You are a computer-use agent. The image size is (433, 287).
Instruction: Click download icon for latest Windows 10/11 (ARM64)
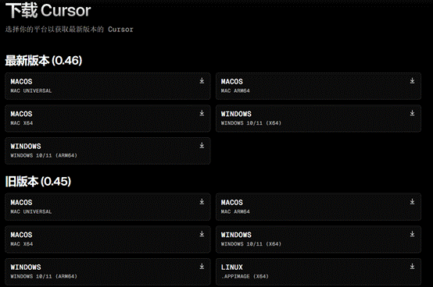click(x=202, y=145)
